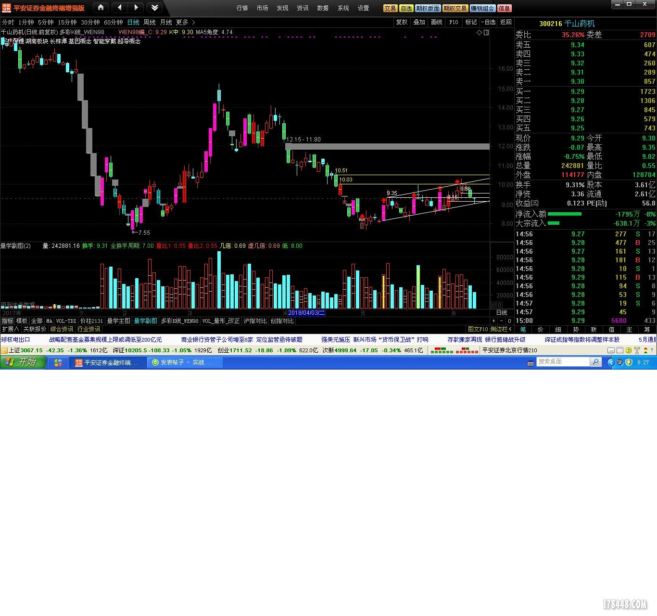Click the 搜索桌面 search field
Viewport: 657px width, 616px height.
coord(563,361)
